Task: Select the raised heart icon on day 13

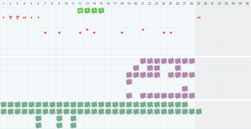Action: click(87, 30)
